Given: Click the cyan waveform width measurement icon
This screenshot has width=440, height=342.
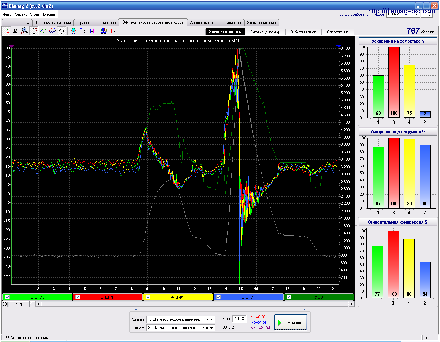Looking at the screenshot, I should coord(73,31).
